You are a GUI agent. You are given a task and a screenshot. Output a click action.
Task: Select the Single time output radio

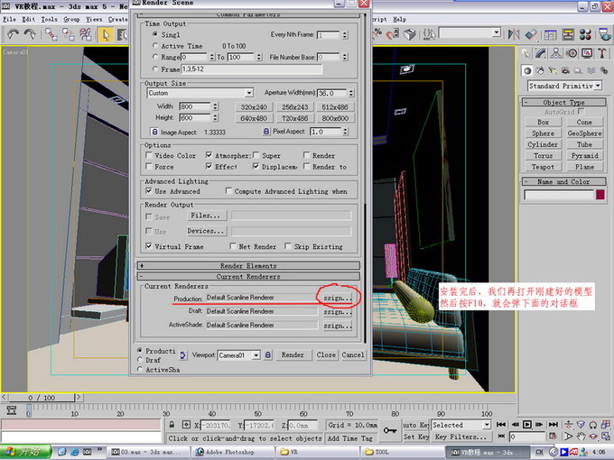tap(155, 34)
